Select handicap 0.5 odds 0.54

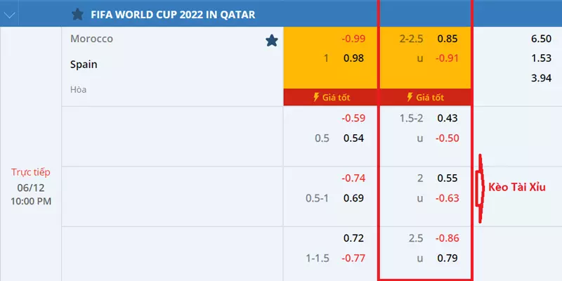click(354, 138)
